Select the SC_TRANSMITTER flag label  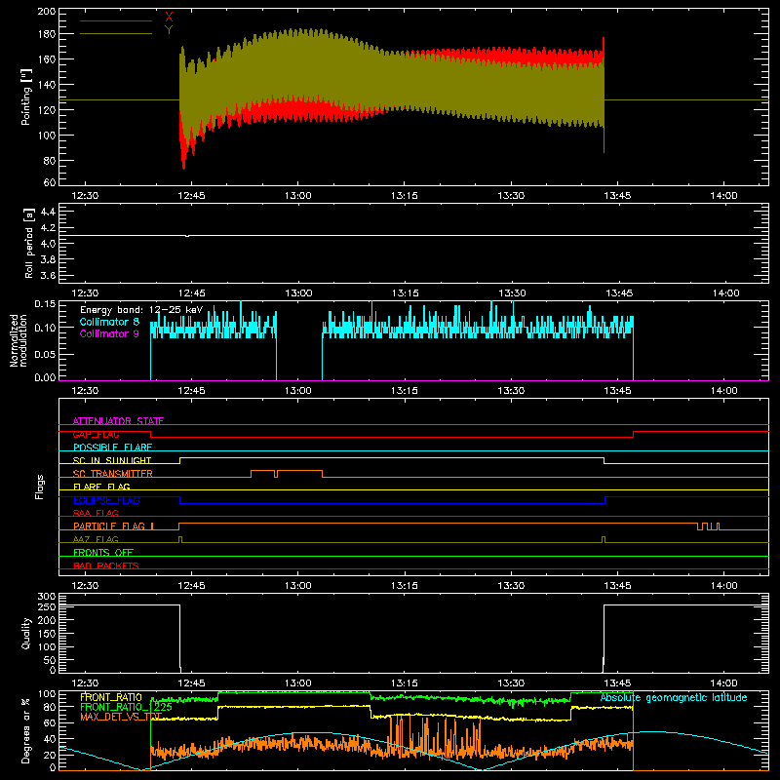coord(112,474)
